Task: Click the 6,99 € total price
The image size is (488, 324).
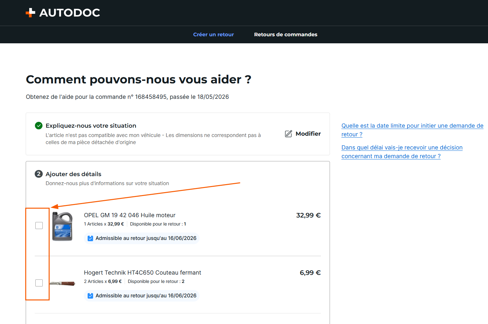Action: pyautogui.click(x=310, y=273)
